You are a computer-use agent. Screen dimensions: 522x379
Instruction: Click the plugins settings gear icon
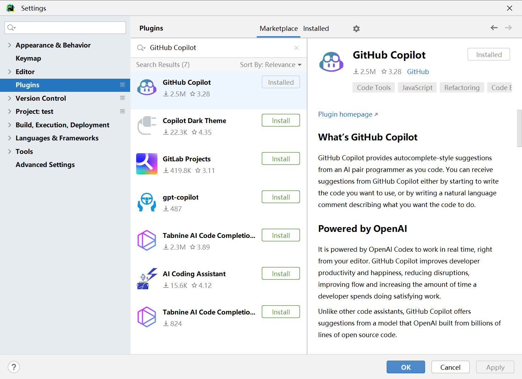coord(356,29)
